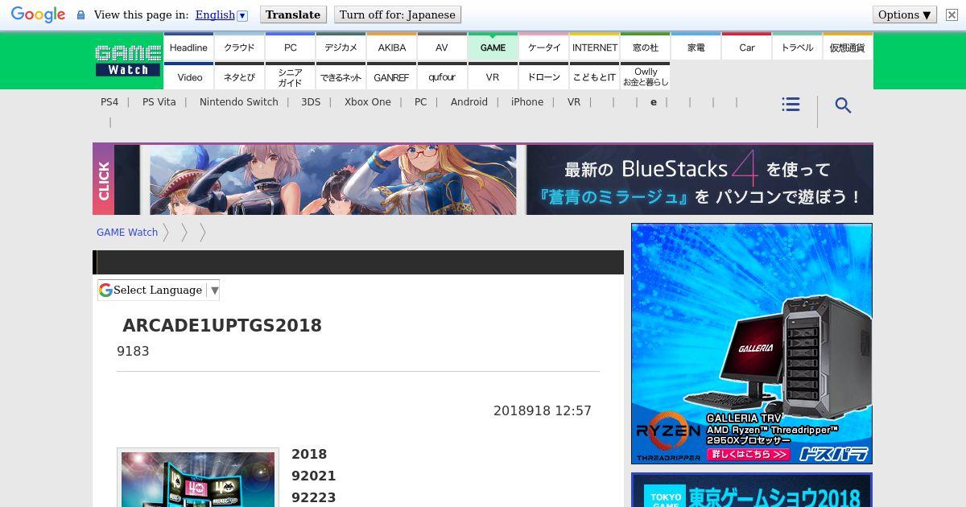The height and width of the screenshot is (507, 966).
Task: Open the できるネット tab
Action: pyautogui.click(x=341, y=76)
